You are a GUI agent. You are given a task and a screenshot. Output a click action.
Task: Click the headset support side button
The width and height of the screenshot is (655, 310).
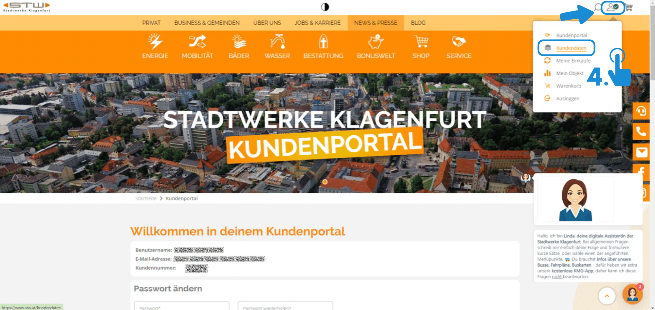tap(641, 111)
